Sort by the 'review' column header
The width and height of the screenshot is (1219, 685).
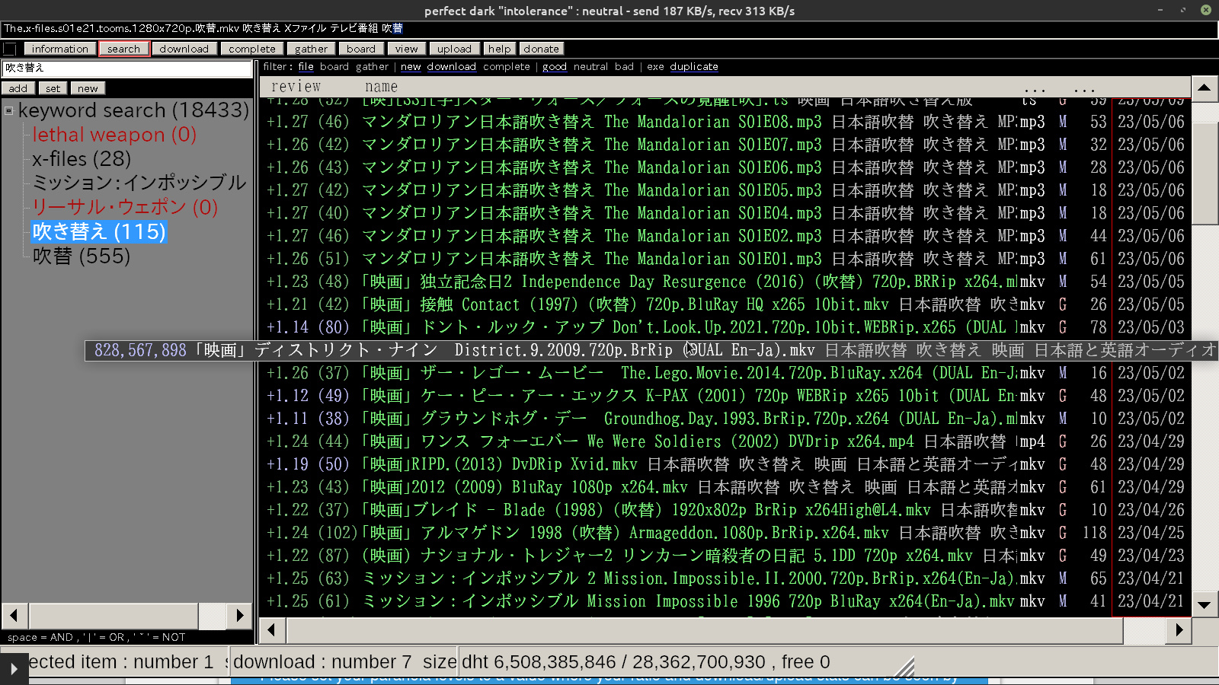pyautogui.click(x=296, y=87)
